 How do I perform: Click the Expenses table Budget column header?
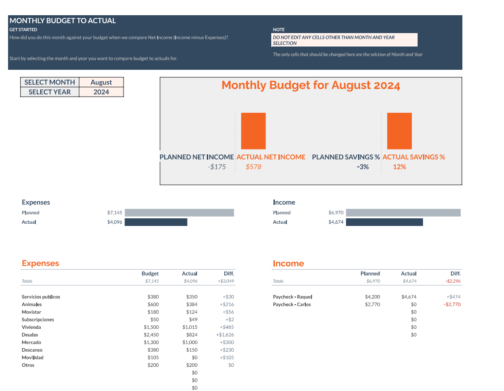[x=150, y=274]
